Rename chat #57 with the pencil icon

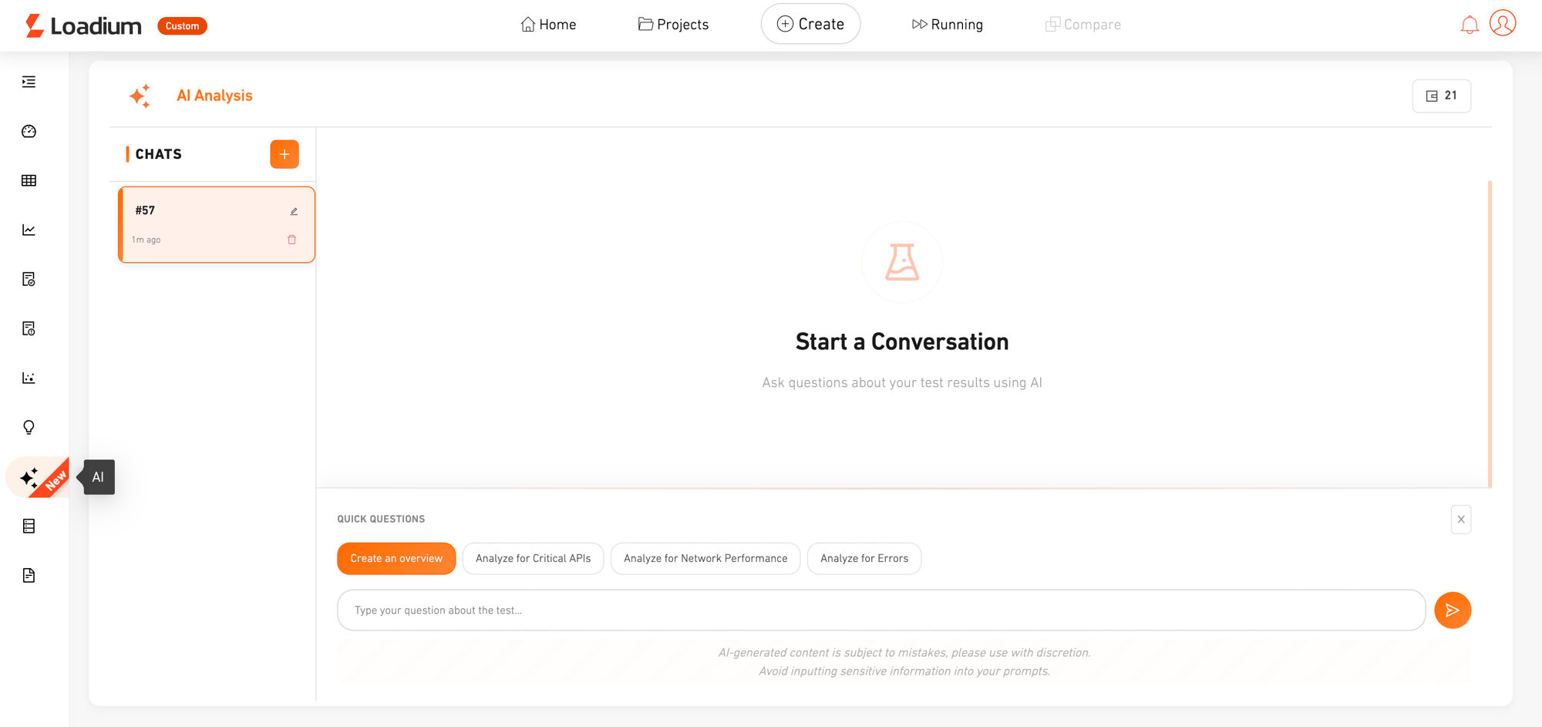[294, 211]
